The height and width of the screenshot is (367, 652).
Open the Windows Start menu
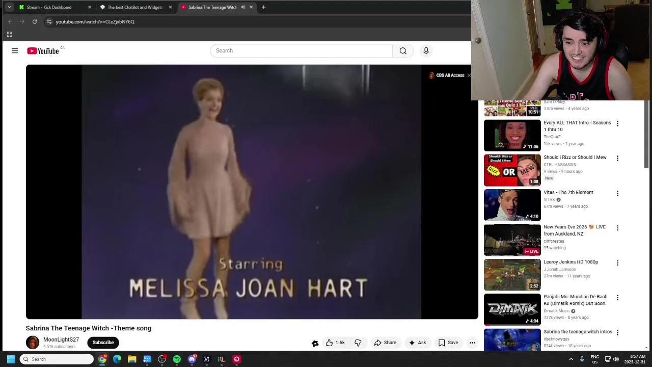[11, 359]
